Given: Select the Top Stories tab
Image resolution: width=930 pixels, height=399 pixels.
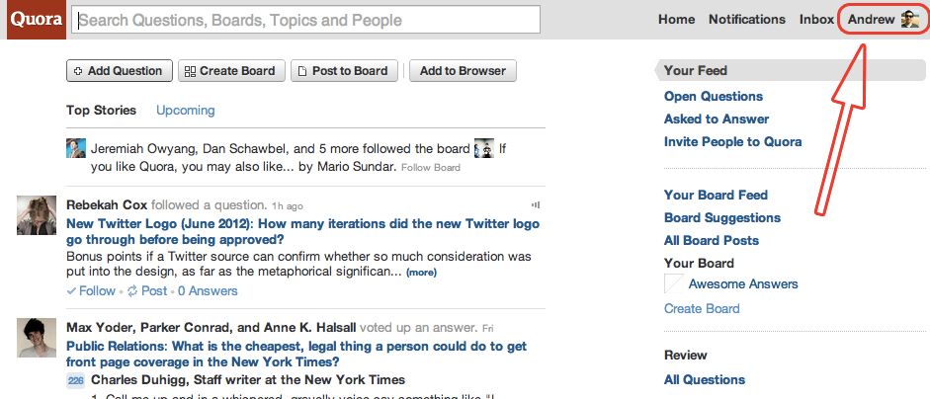Looking at the screenshot, I should click(102, 111).
